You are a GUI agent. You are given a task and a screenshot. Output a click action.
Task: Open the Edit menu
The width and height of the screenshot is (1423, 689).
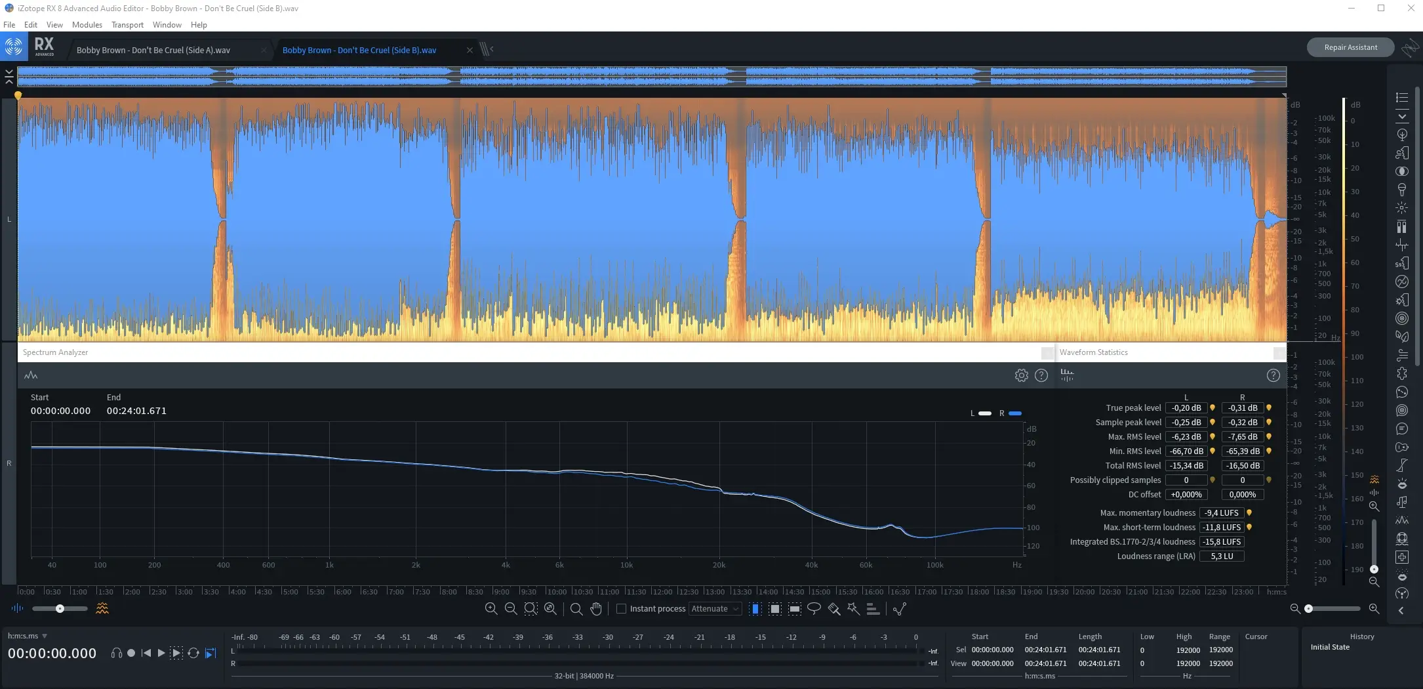click(31, 25)
